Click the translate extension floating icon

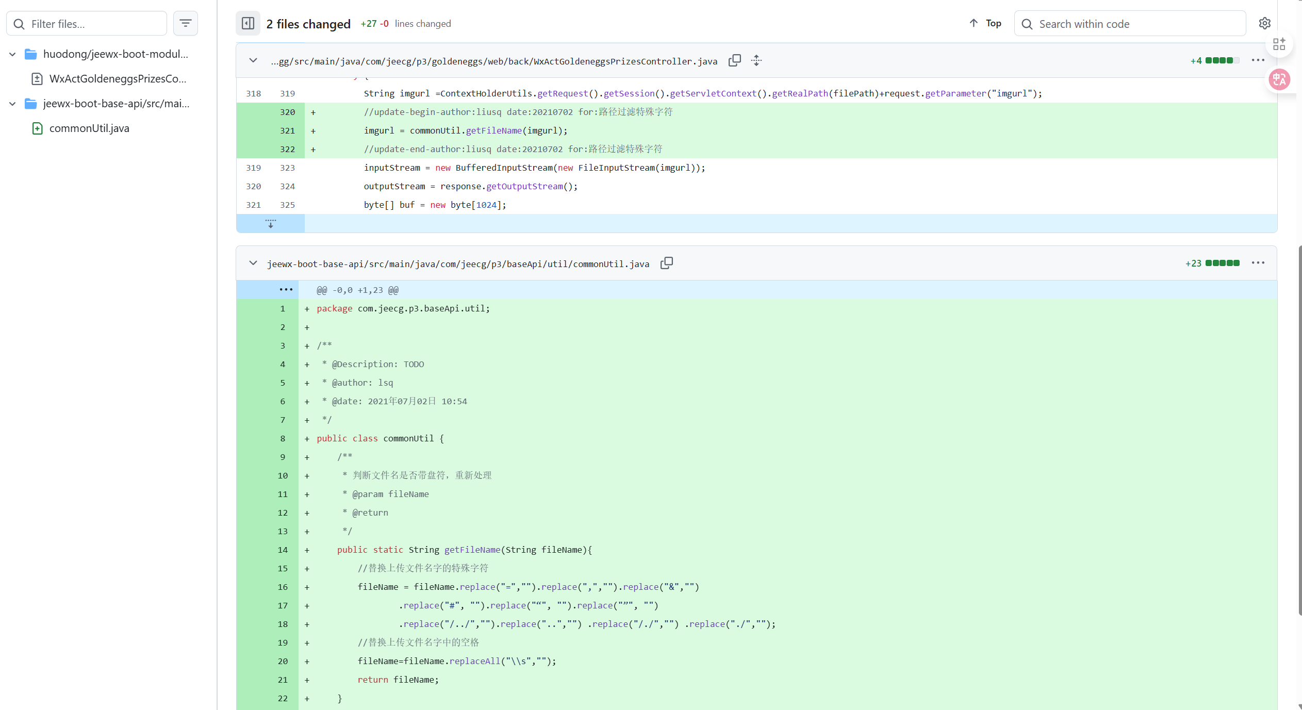pyautogui.click(x=1279, y=79)
